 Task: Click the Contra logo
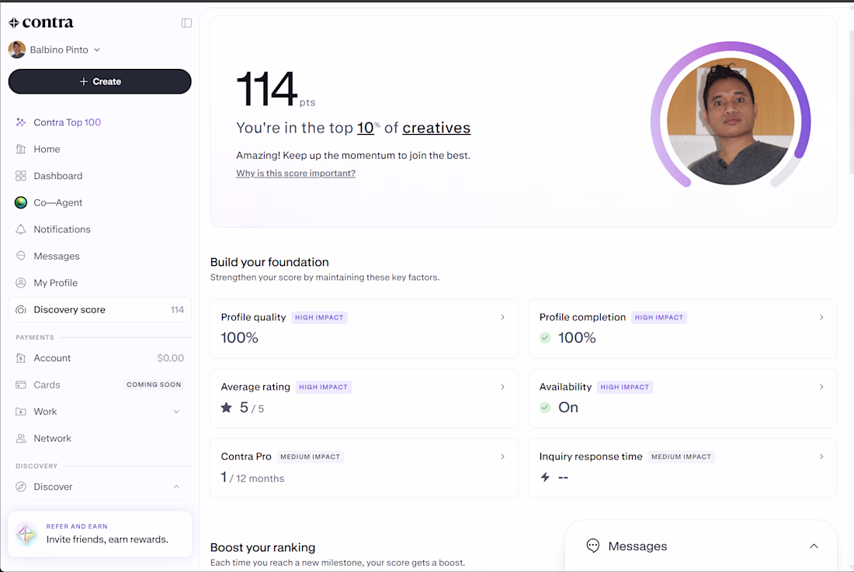[x=41, y=22]
